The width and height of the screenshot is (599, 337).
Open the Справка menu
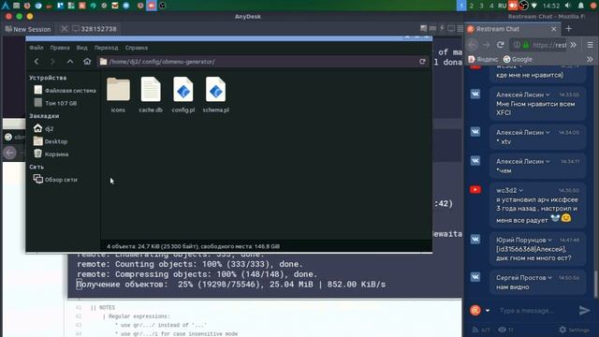tap(137, 48)
